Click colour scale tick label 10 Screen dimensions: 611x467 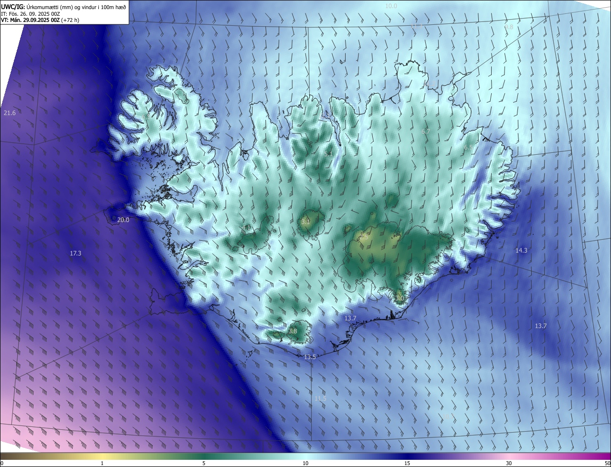(305, 463)
